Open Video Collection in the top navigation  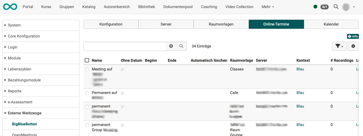239,7
